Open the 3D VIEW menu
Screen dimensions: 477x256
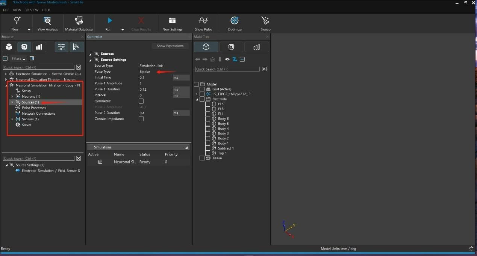(32, 10)
